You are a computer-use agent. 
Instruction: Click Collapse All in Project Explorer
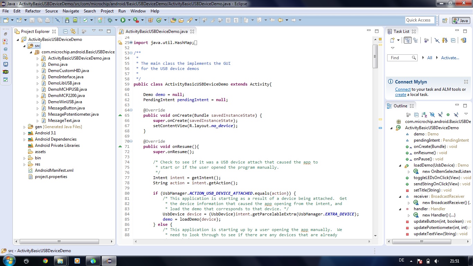coord(65,31)
